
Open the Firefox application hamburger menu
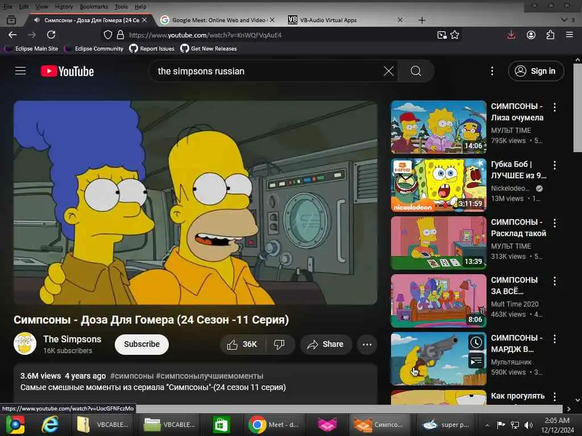(x=569, y=35)
